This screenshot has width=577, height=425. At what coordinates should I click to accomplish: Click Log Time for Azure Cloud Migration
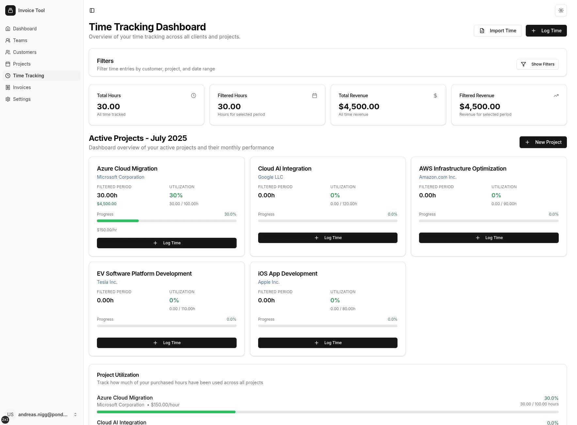[x=166, y=243]
